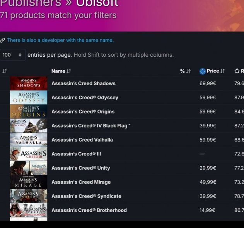This screenshot has height=228, width=244.
Task: Open the developer with same name link
Action: point(60,40)
